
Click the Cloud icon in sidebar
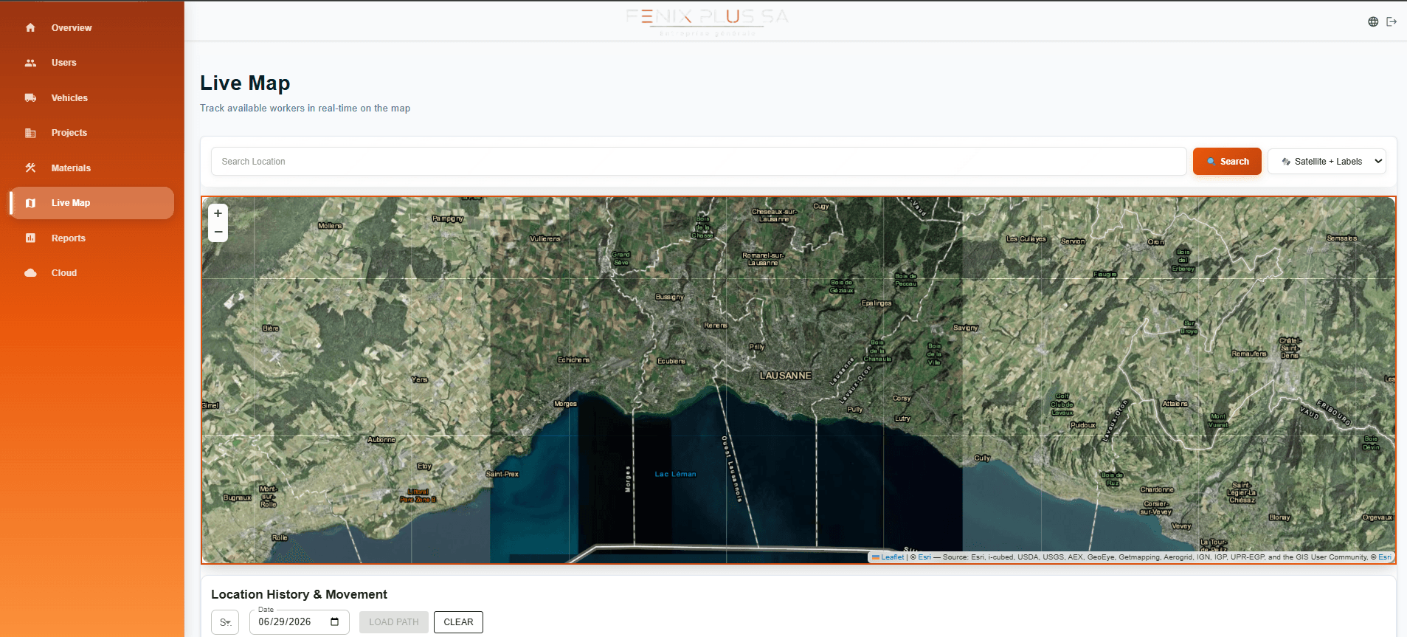tap(30, 273)
